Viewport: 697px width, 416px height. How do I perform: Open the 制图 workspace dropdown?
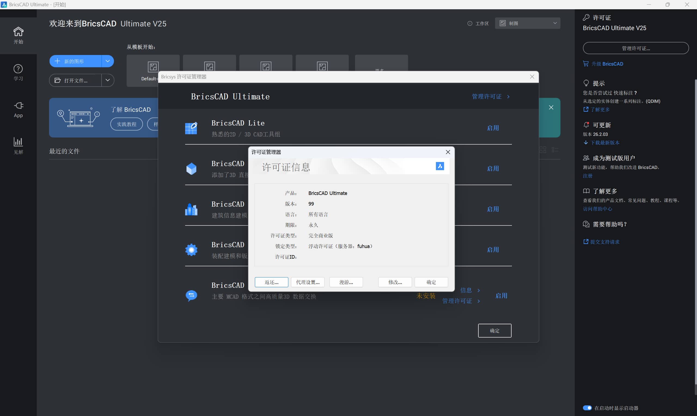coord(527,23)
